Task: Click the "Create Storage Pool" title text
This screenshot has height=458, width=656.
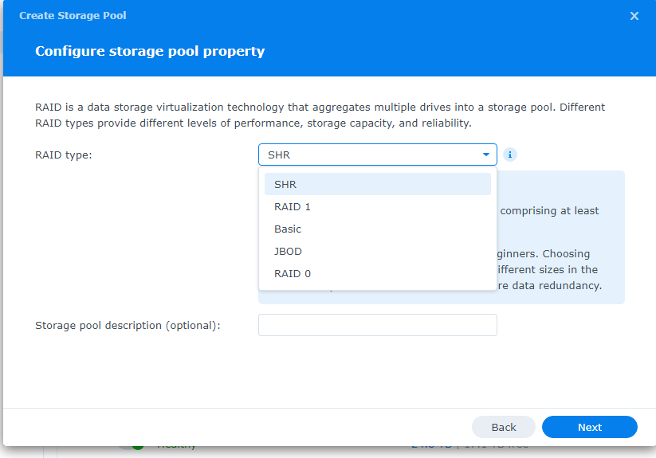Action: [73, 15]
